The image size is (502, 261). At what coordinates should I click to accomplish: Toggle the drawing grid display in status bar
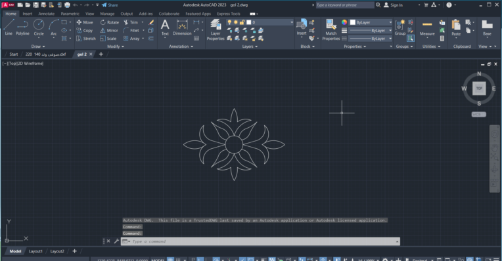(171, 259)
